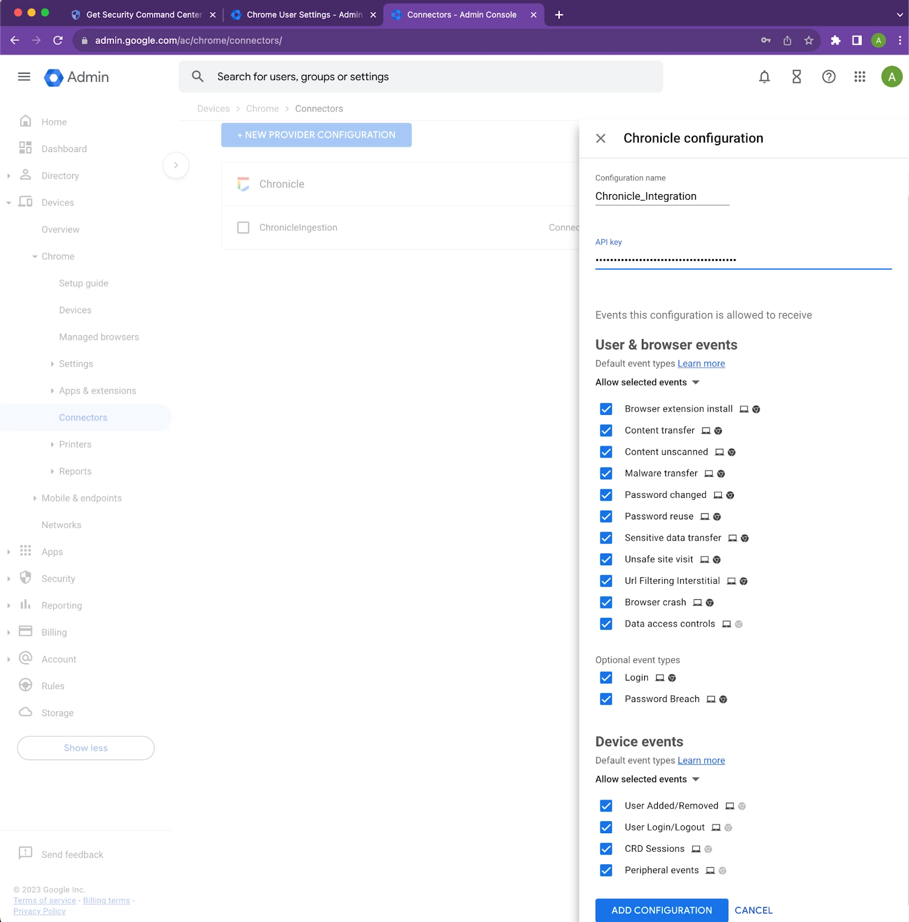The height and width of the screenshot is (922, 909).
Task: Toggle the browser side panel icon
Action: pos(857,40)
